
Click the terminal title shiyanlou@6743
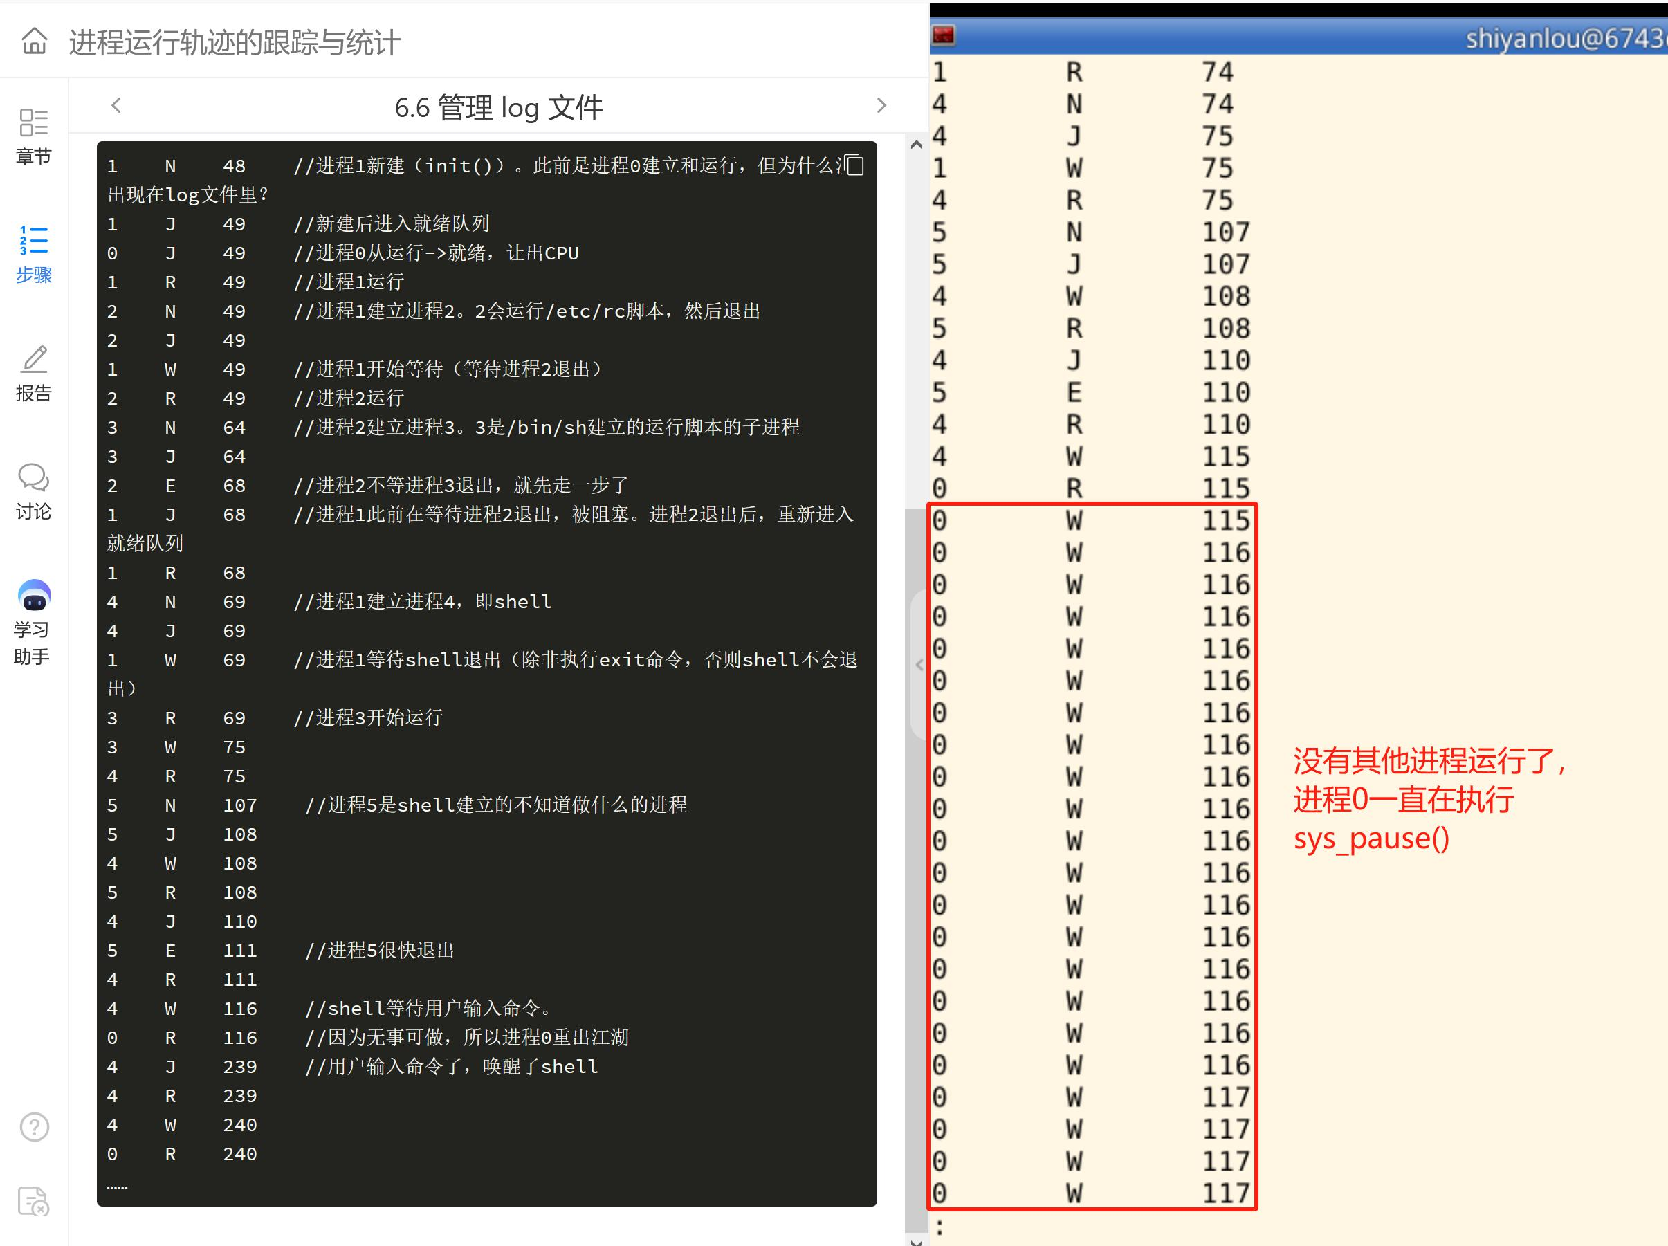[1566, 38]
